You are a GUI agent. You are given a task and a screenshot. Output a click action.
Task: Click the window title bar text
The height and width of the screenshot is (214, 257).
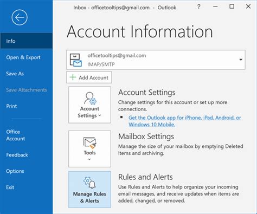(x=125, y=8)
